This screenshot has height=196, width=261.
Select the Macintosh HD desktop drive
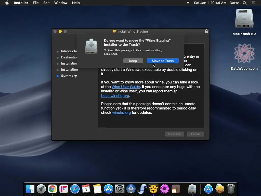click(x=244, y=22)
